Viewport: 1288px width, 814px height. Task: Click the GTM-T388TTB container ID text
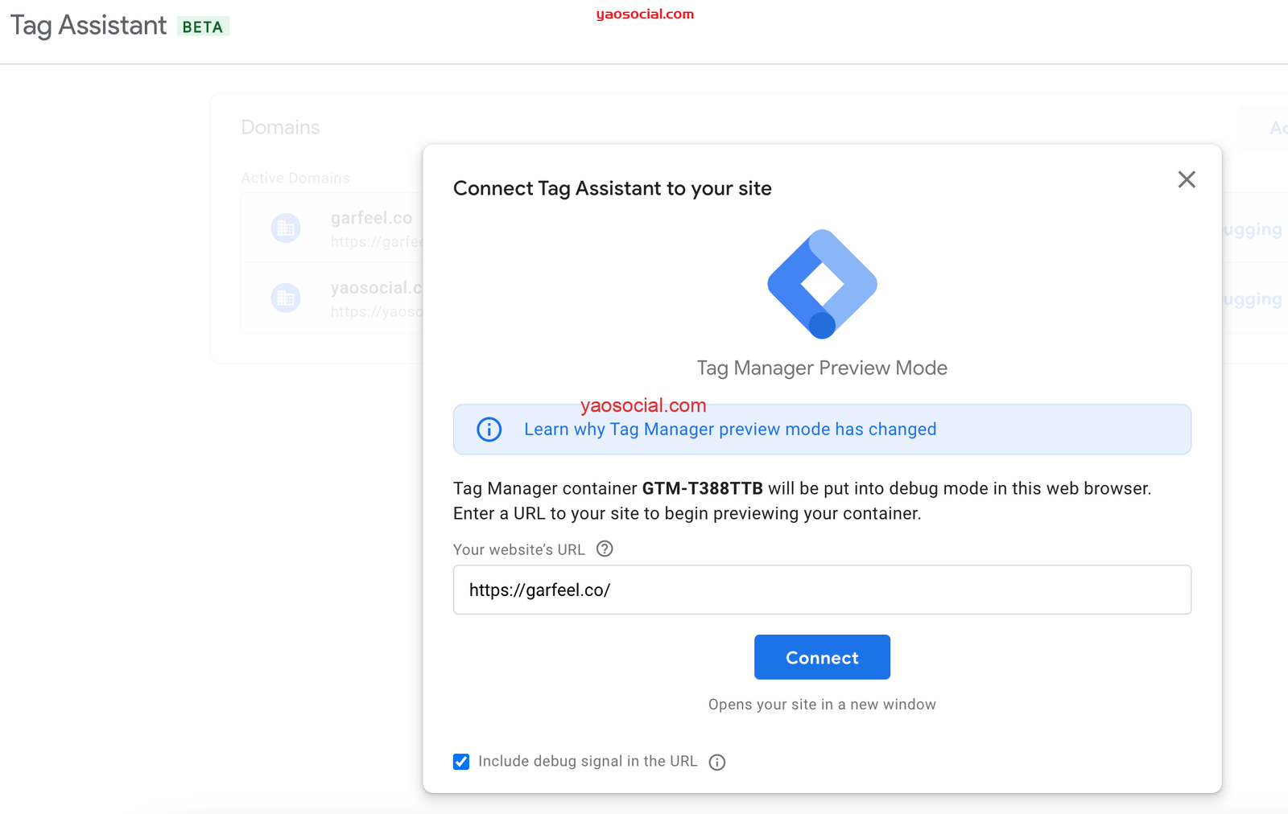pos(702,489)
